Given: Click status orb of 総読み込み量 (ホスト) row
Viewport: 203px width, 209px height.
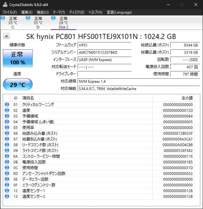Looking at the screenshot, I should pos(7,133).
